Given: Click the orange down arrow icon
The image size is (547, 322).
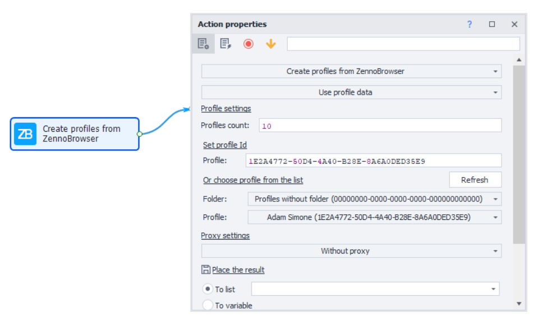Looking at the screenshot, I should 271,44.
